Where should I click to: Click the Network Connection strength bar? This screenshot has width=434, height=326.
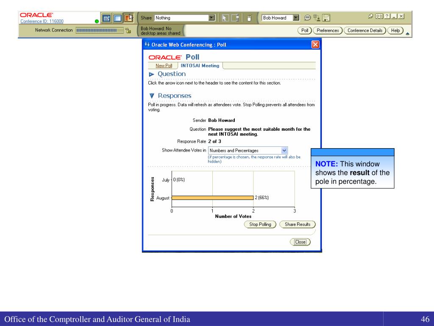[99, 31]
